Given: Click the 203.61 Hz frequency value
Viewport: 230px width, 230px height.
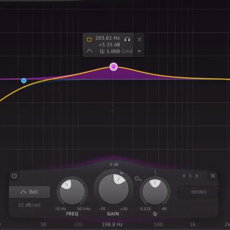Looking at the screenshot, I should [108, 38].
